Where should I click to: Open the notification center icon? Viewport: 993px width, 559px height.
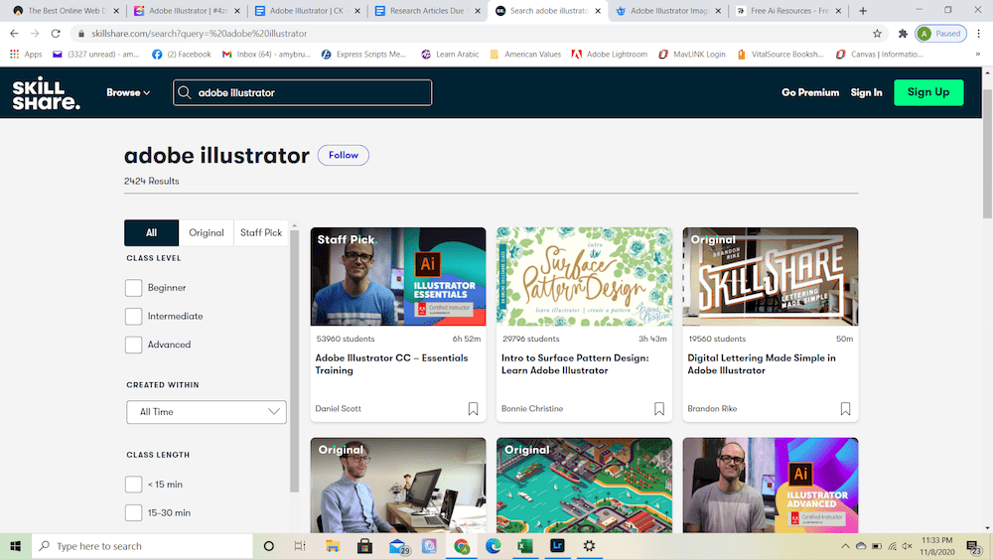[973, 546]
